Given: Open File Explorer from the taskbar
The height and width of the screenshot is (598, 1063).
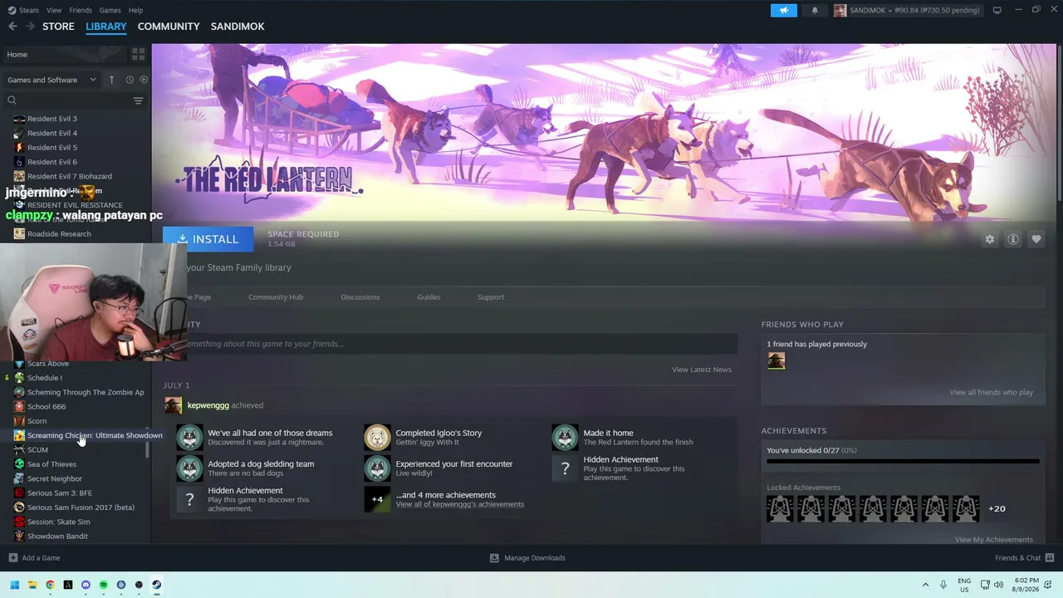Looking at the screenshot, I should (32, 585).
